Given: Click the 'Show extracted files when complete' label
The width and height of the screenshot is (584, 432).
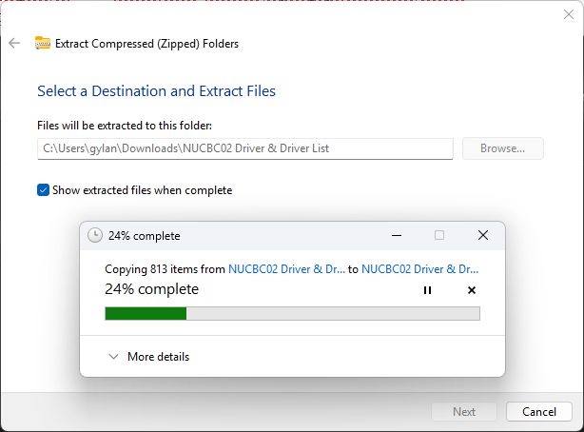Looking at the screenshot, I should click(142, 190).
